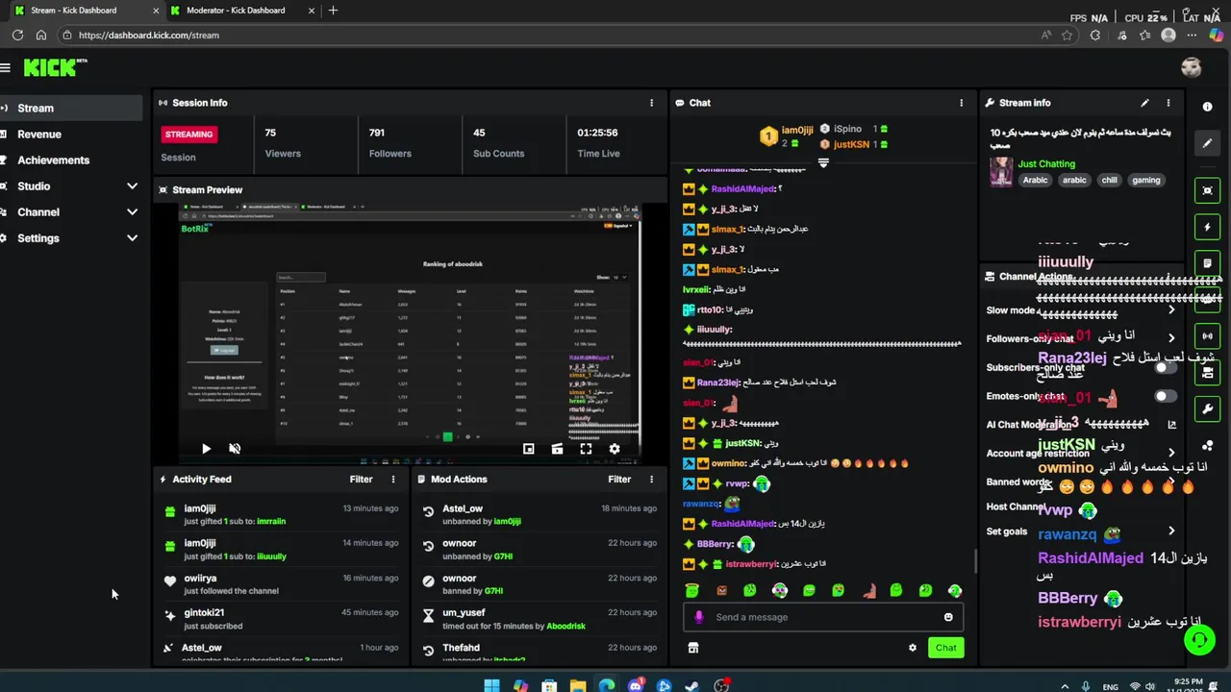Toggle mod actions document icon in right toolbar
Image resolution: width=1231 pixels, height=692 pixels.
pos(1208,263)
